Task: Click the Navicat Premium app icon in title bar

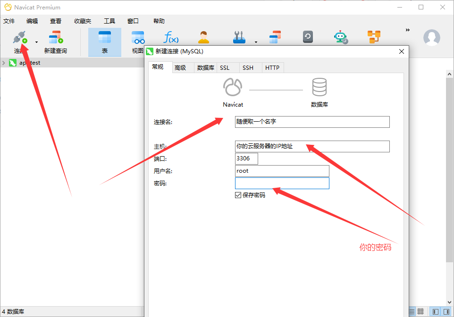Action: tap(8, 7)
